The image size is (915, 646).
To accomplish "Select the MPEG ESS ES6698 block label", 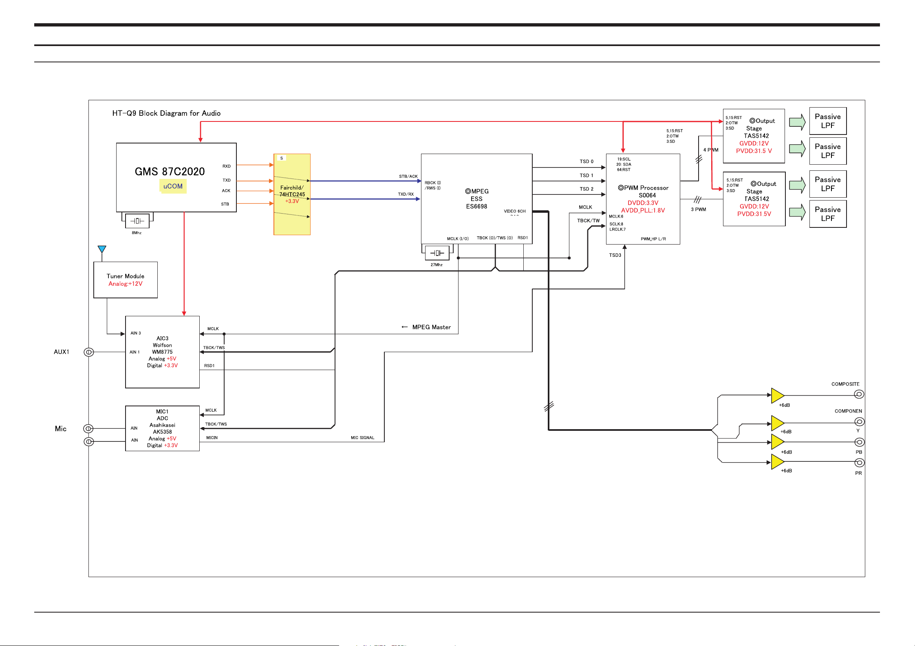I will point(476,199).
